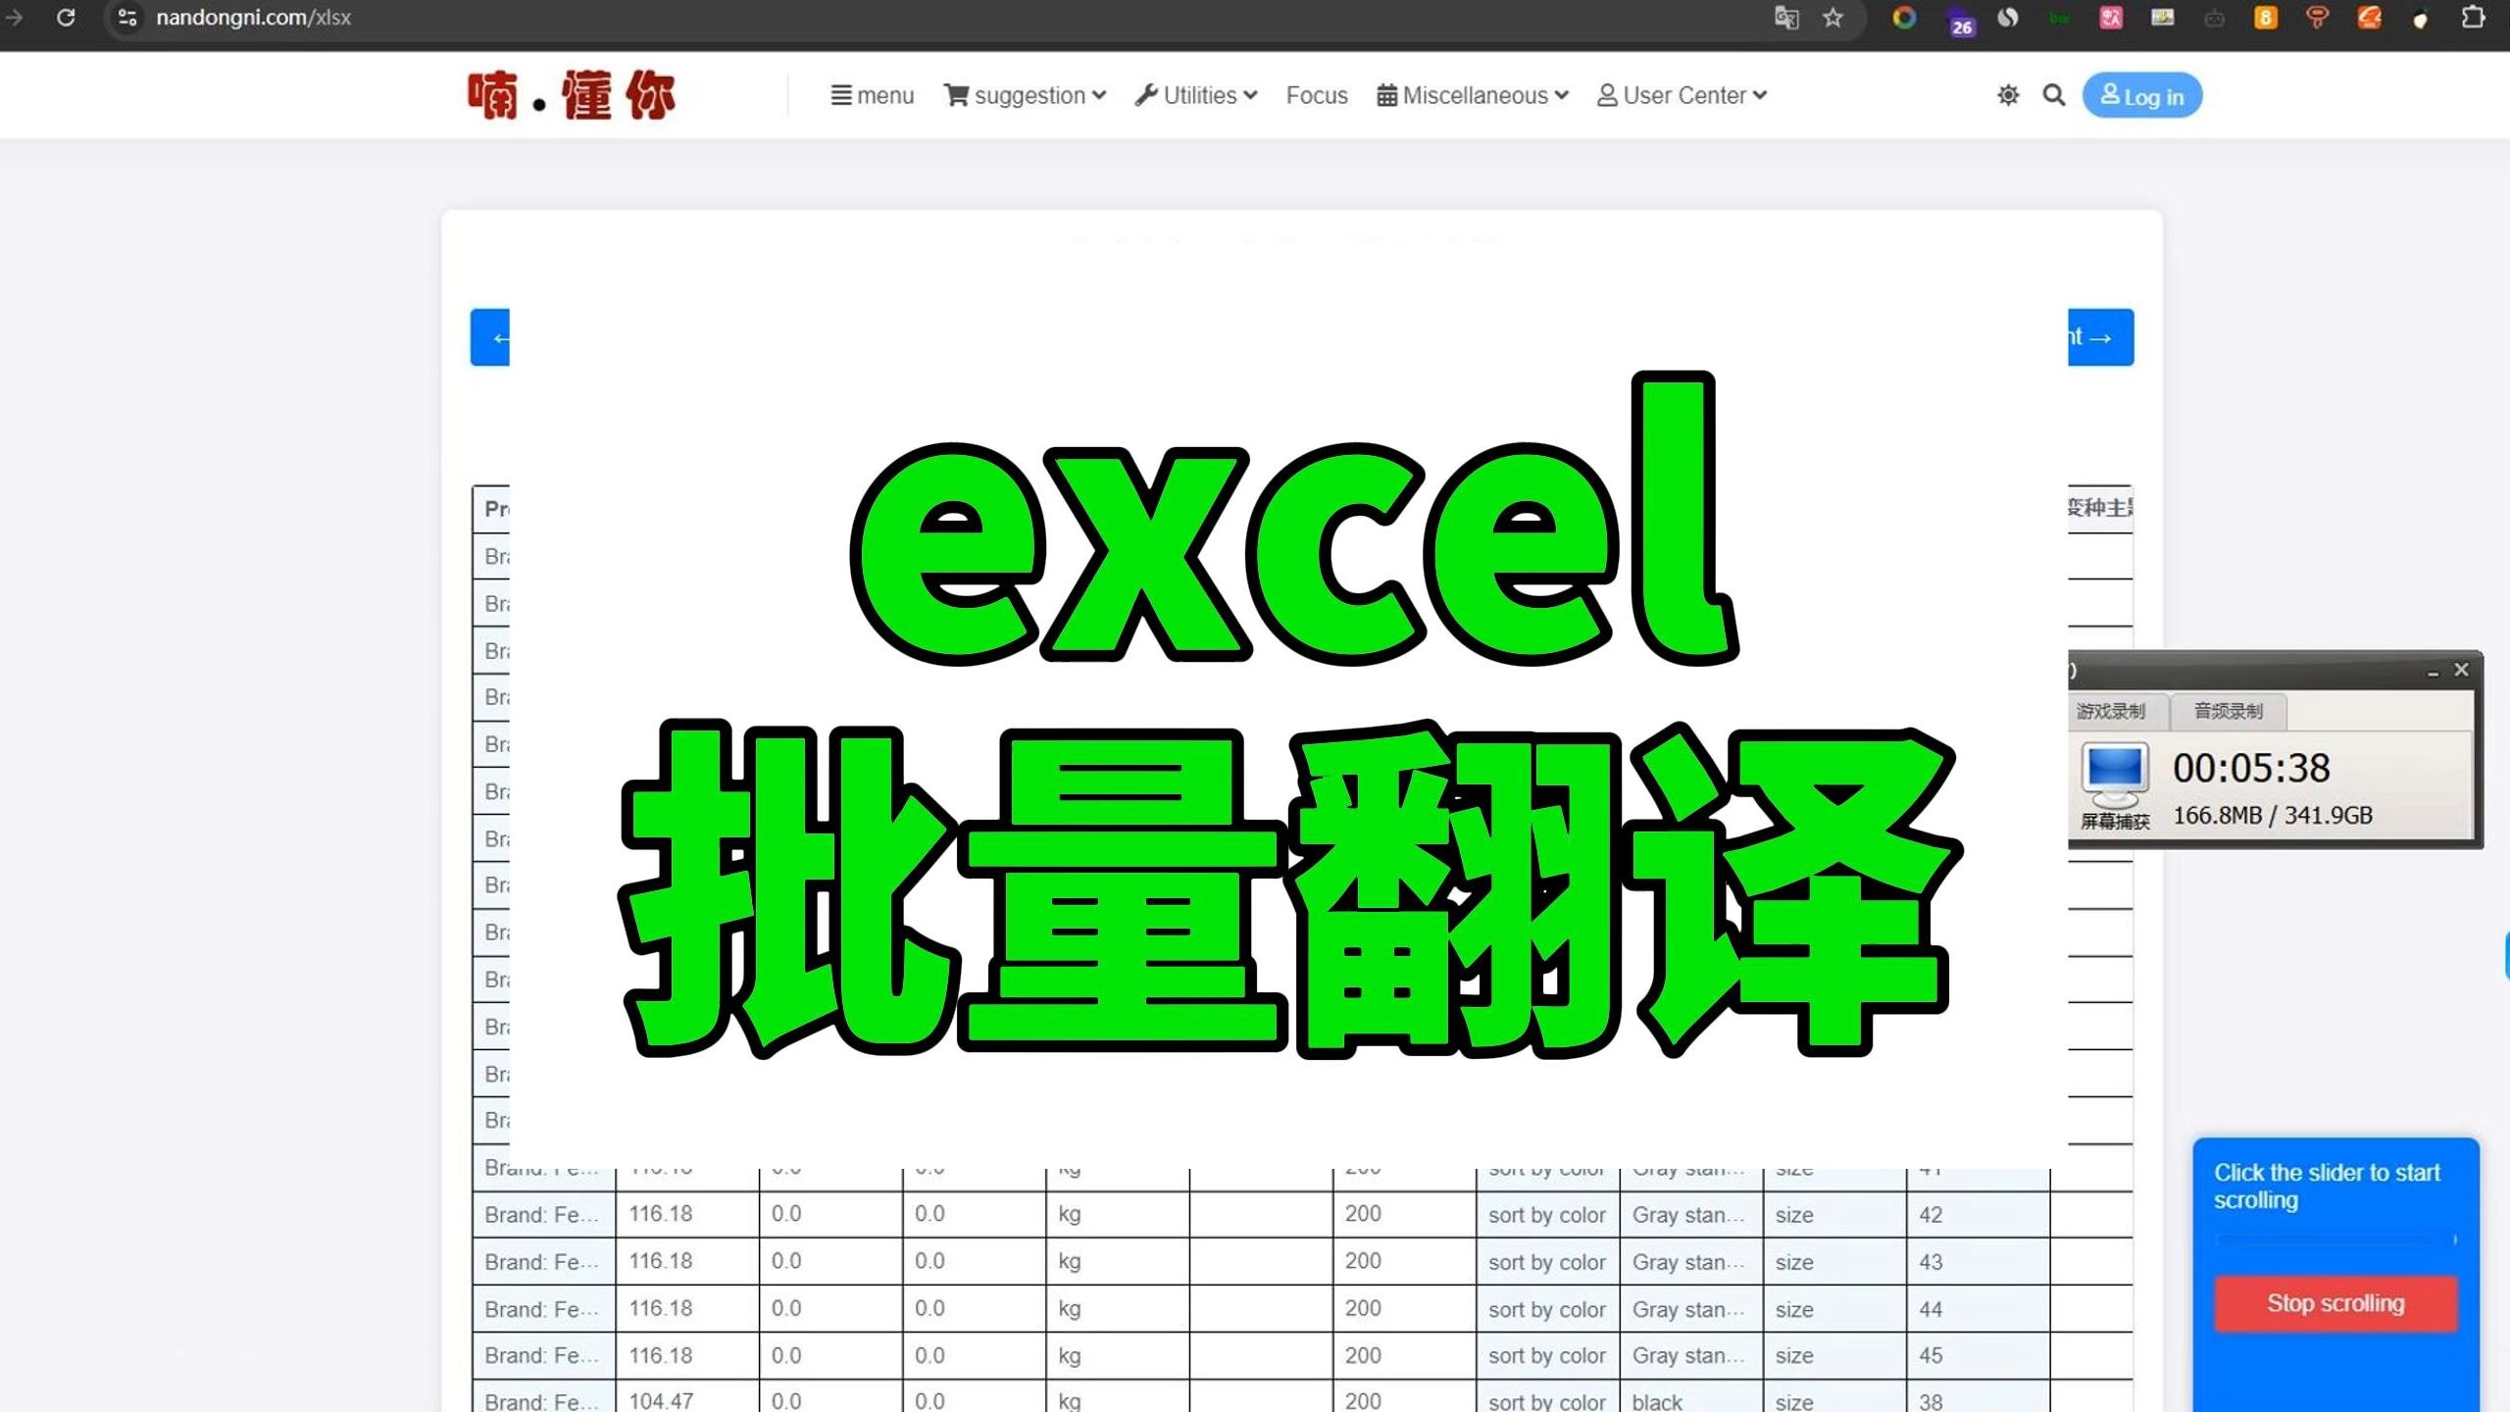
Task: Click the 166.8MB / 341.9GB storage text
Action: point(2273,815)
